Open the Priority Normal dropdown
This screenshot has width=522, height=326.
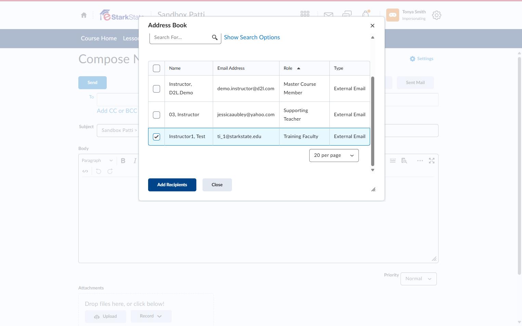click(419, 279)
